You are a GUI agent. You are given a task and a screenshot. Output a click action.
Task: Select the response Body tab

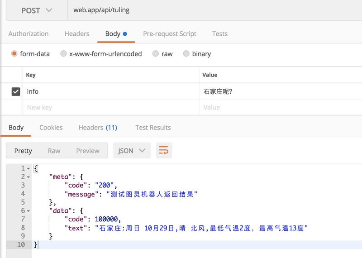(16, 128)
